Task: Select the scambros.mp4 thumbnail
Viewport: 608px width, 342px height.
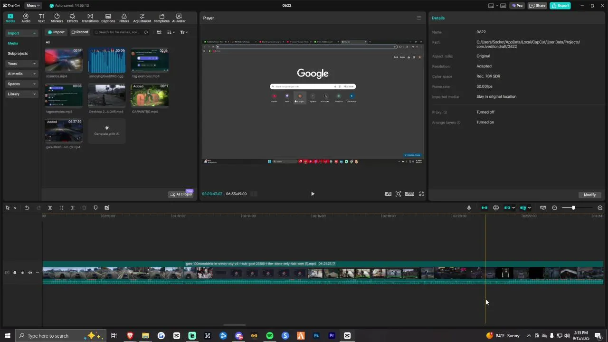Action: [64, 60]
